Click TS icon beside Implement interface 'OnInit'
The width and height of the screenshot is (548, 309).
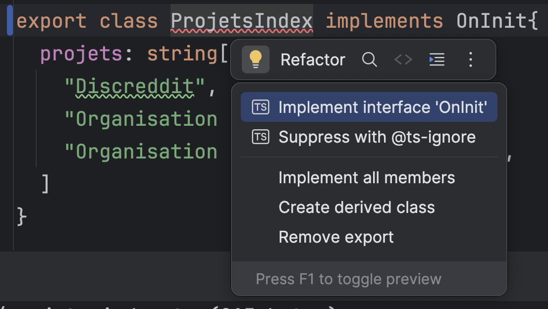[x=261, y=107]
